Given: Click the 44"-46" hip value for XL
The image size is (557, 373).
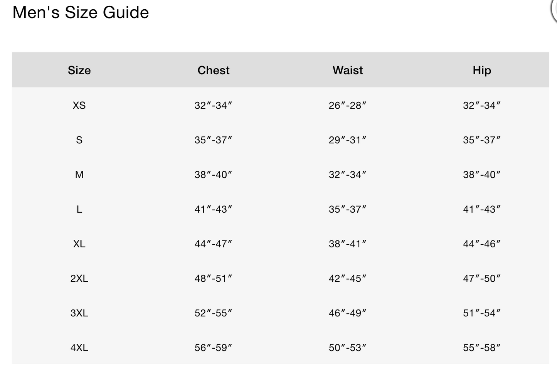Looking at the screenshot, I should [x=481, y=244].
